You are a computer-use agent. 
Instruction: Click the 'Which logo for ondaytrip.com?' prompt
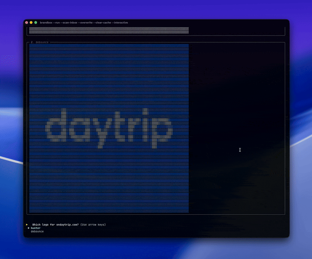click(55, 225)
